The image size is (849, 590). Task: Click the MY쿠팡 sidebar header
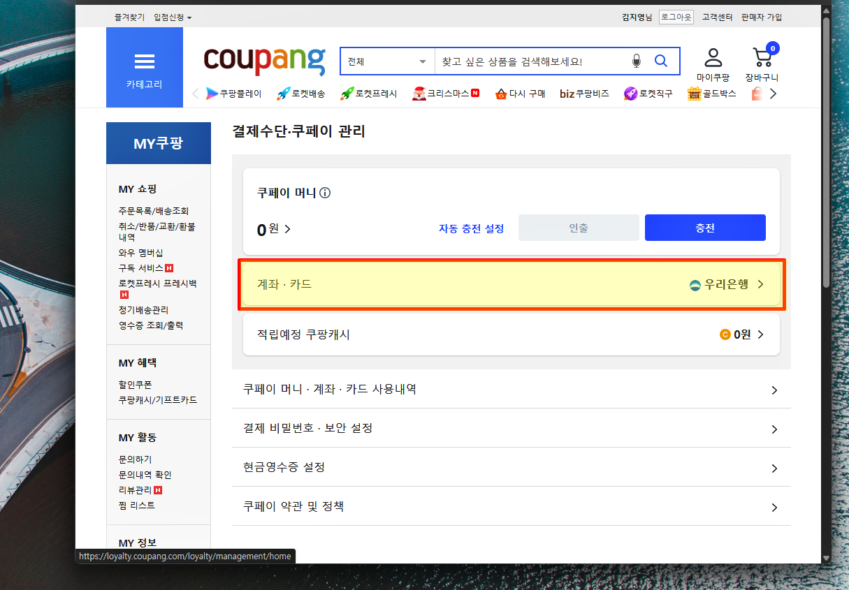(x=159, y=143)
